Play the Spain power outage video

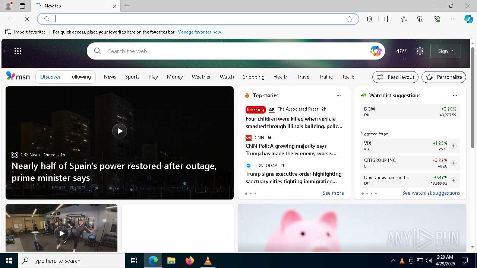click(x=120, y=131)
